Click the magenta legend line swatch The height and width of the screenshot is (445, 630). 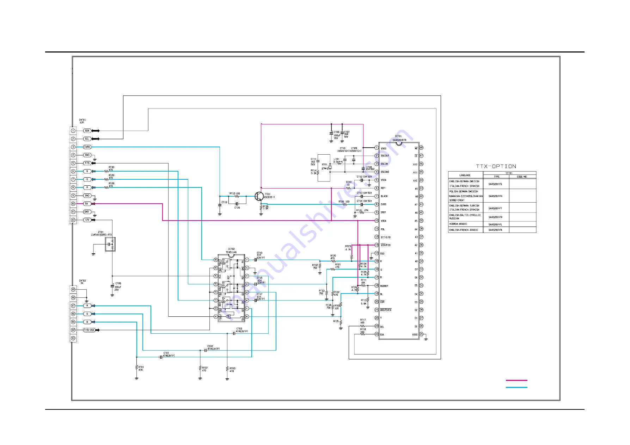pos(516,381)
